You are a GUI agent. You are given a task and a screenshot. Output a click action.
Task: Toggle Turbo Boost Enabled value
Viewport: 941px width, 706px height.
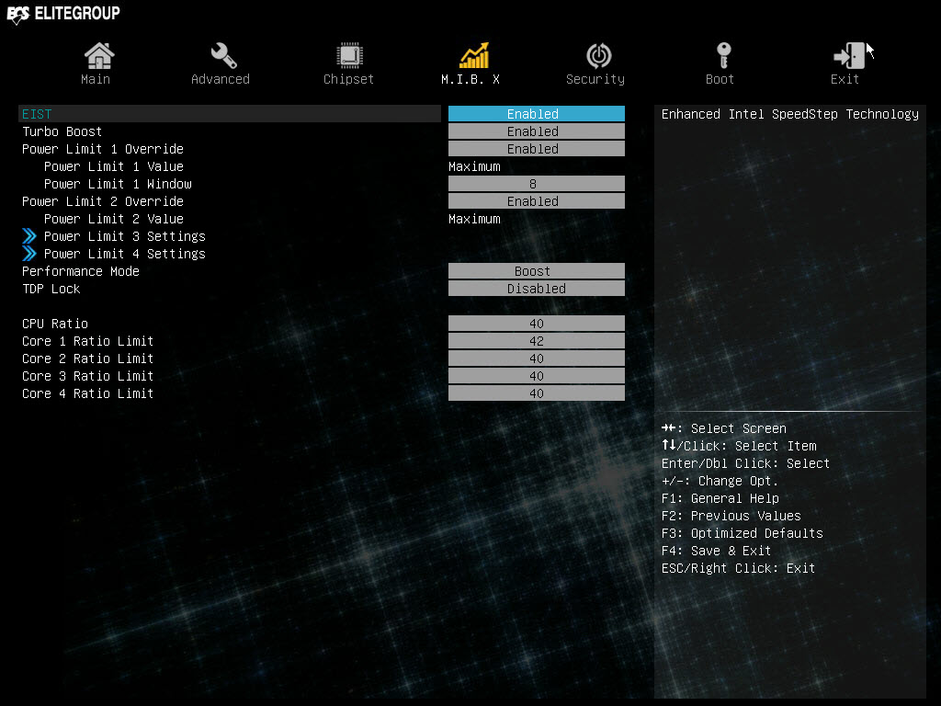coord(536,131)
